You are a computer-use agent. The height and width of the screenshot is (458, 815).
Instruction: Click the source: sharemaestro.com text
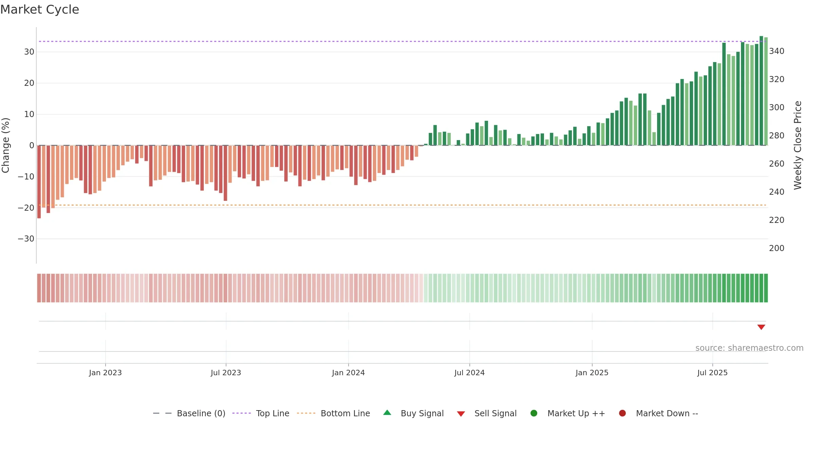(x=749, y=348)
